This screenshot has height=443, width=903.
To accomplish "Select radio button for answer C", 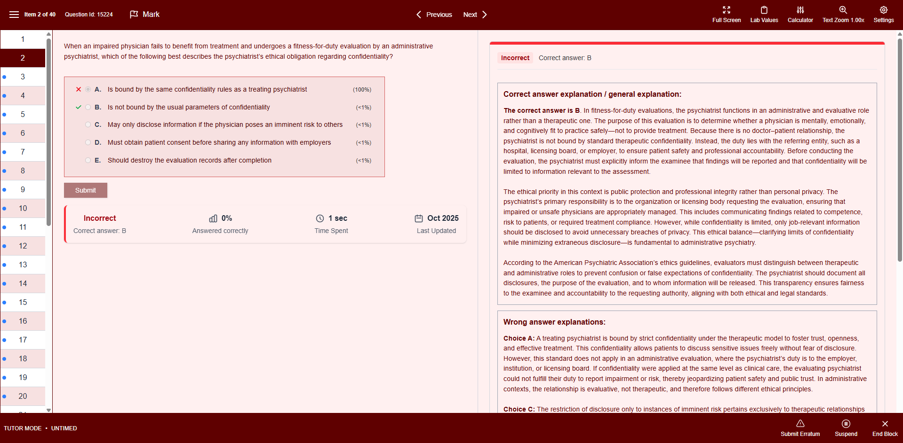I will point(88,124).
